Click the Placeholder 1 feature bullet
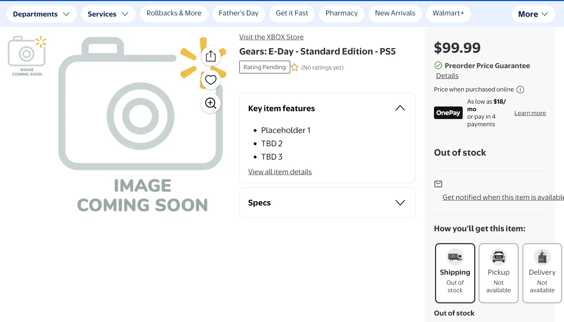564x322 pixels. (286, 130)
